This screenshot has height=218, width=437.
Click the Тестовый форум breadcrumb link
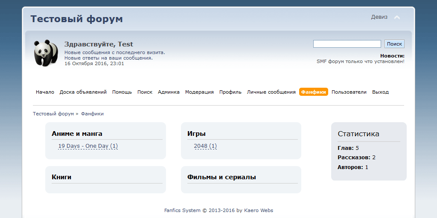(53, 114)
